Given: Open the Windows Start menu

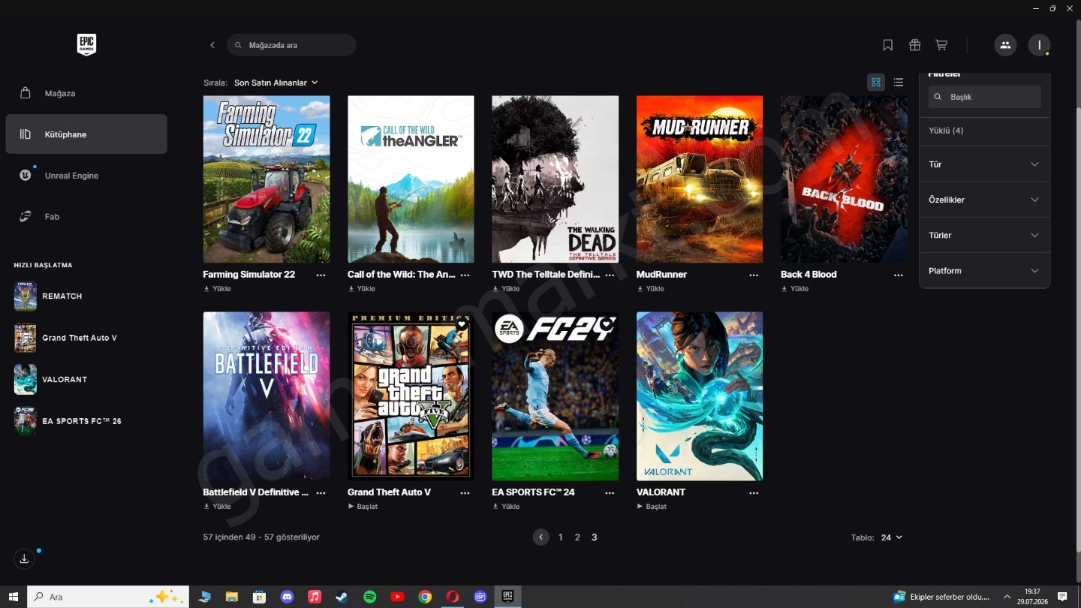Looking at the screenshot, I should point(14,597).
